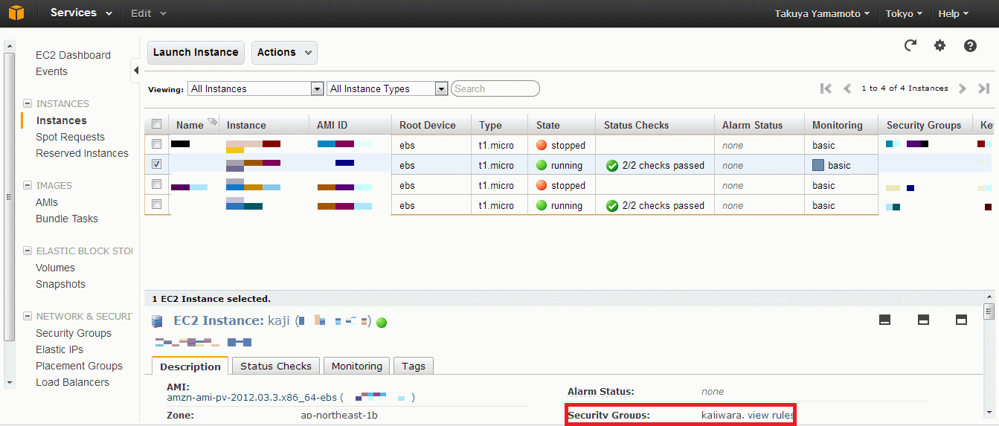Screen dimensions: 999x426
Task: Open the Edit dropdown menu
Action: (x=148, y=13)
